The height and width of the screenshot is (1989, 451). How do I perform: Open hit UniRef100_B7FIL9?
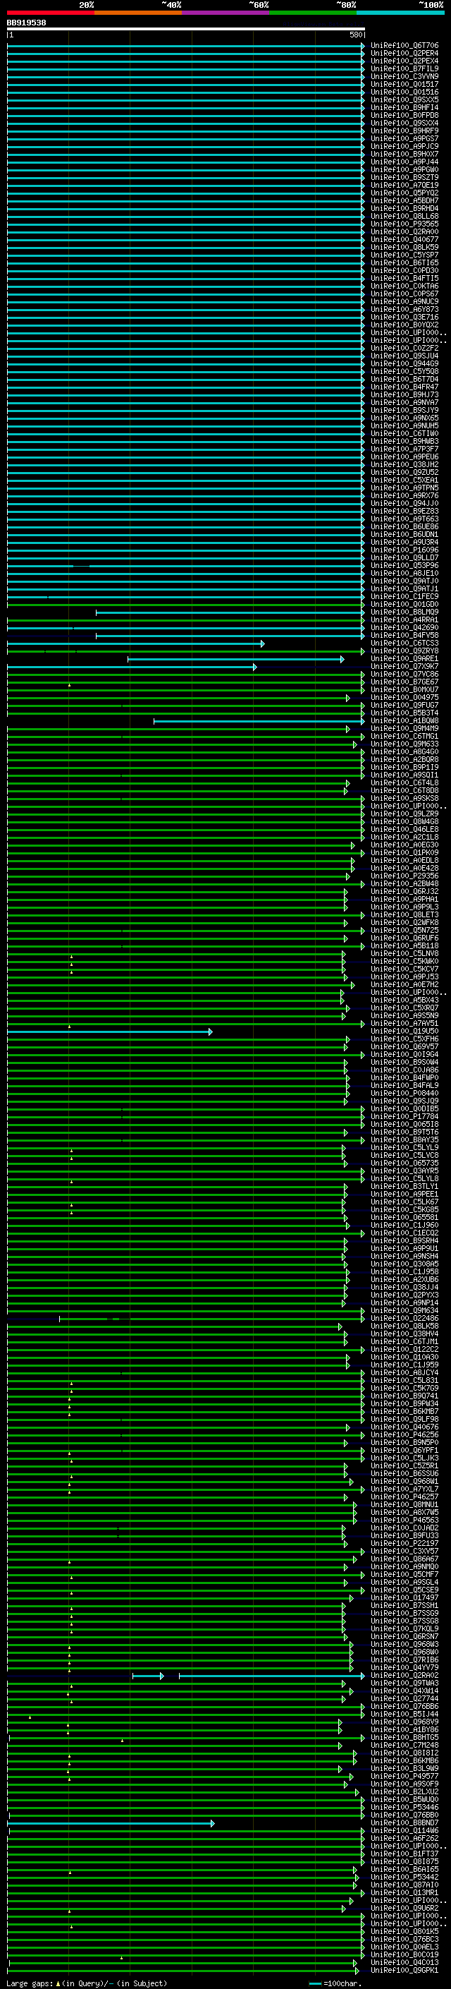coord(404,68)
